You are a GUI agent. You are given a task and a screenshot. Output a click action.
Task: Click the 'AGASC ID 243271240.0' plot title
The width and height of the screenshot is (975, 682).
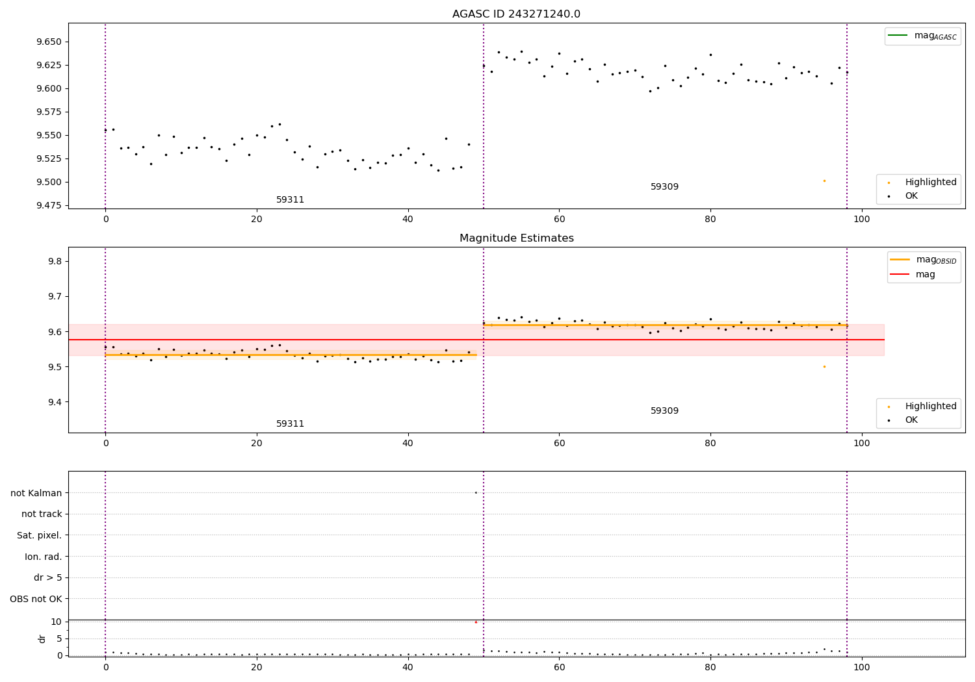click(516, 14)
